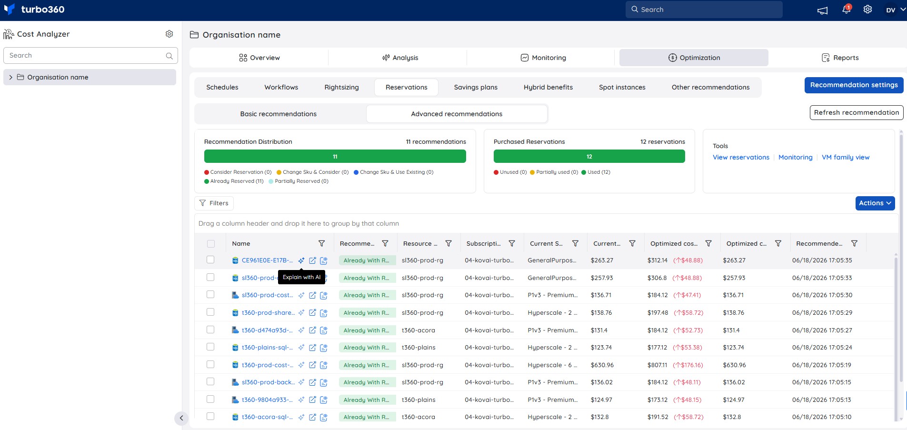The image size is (907, 430).
Task: Open the Name column filter
Action: click(x=322, y=243)
